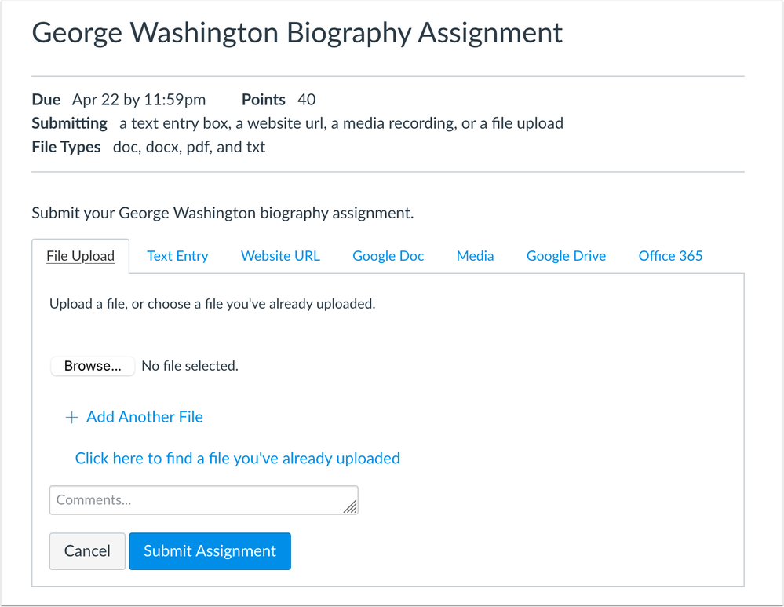Switch to the File Upload tab
The height and width of the screenshot is (607, 784).
point(80,256)
